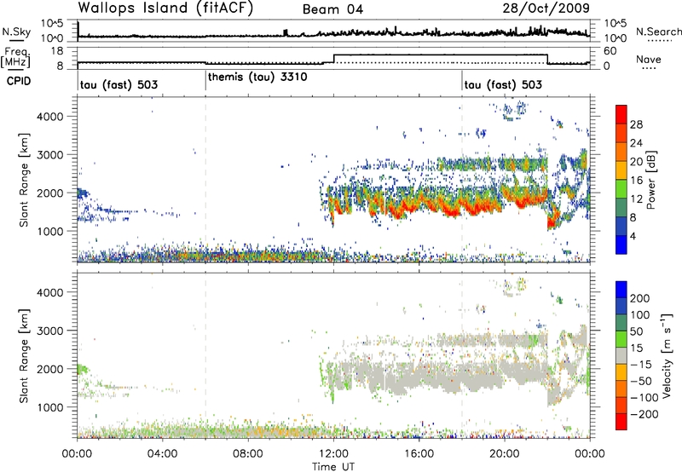Click the 'Time UT' axis label
The width and height of the screenshot is (682, 472).
333,467
